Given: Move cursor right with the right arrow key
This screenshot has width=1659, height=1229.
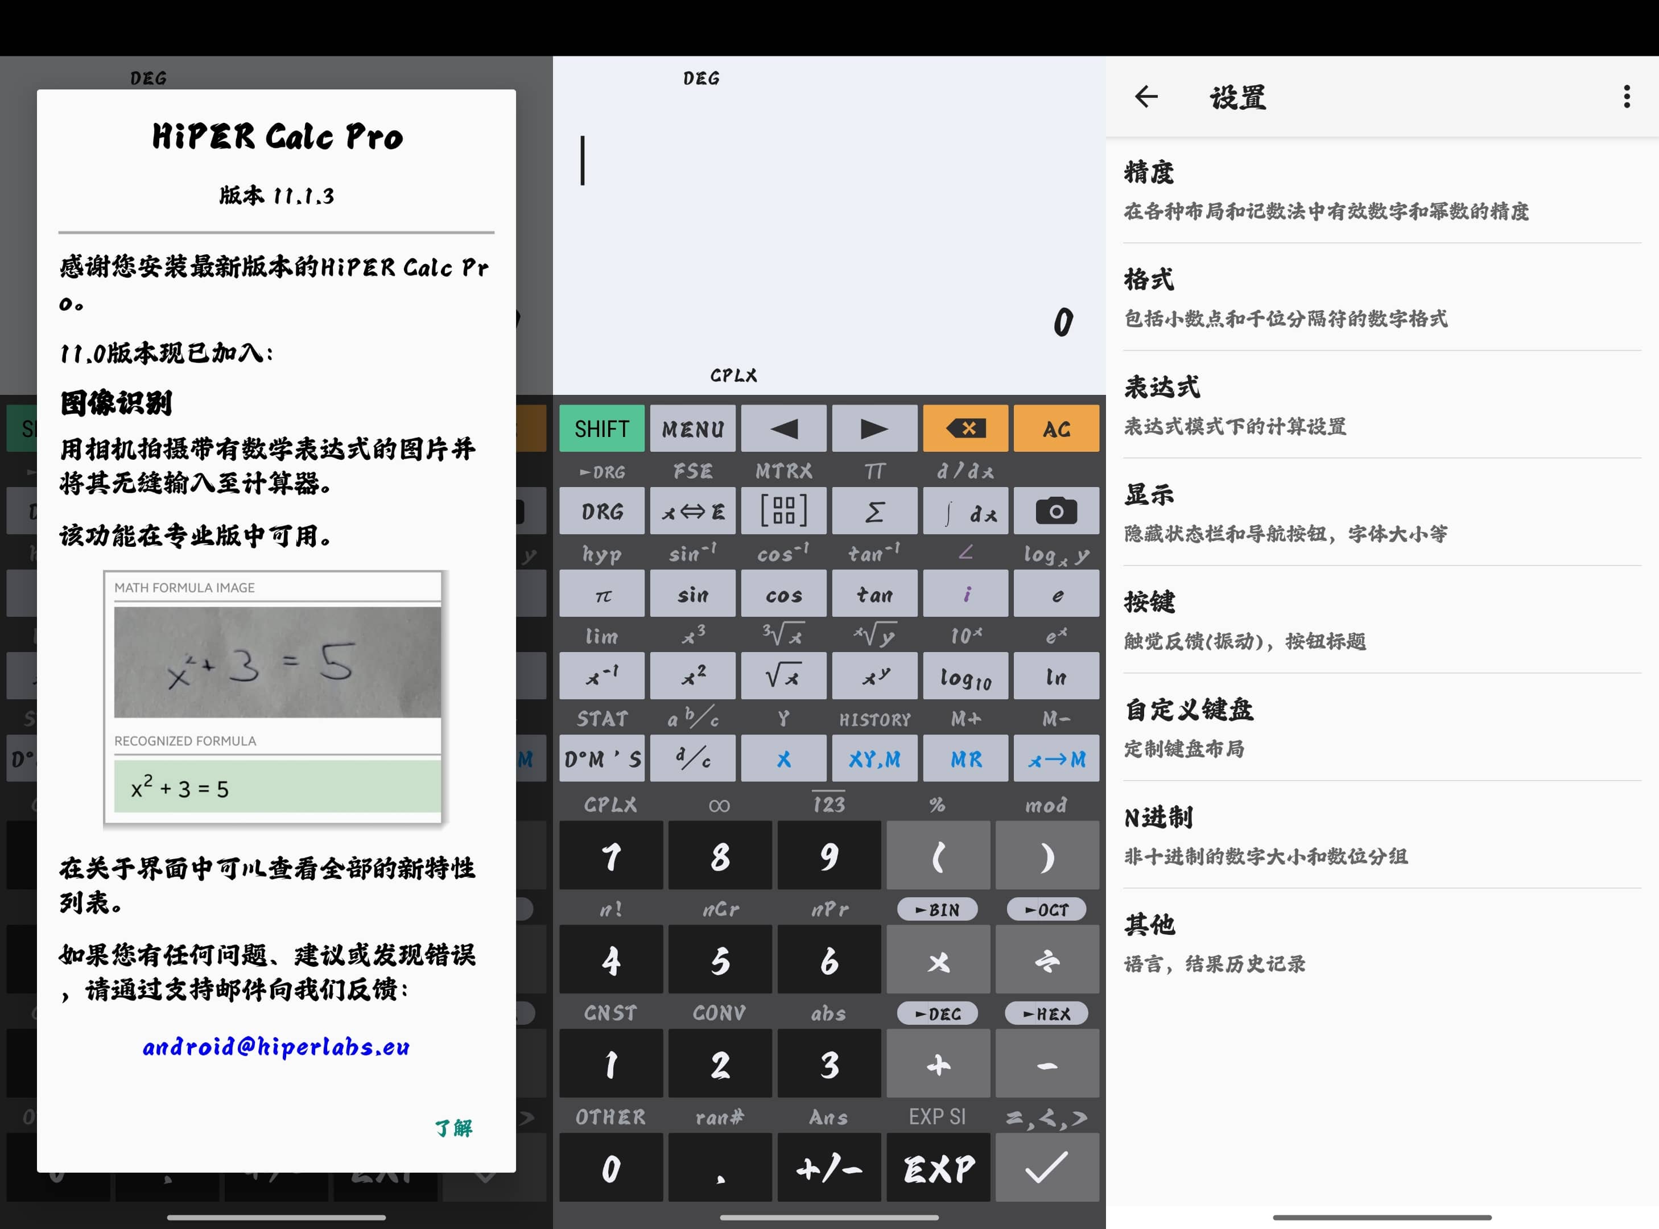Looking at the screenshot, I should [x=874, y=428].
